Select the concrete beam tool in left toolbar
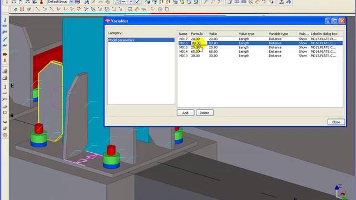 [5, 93]
